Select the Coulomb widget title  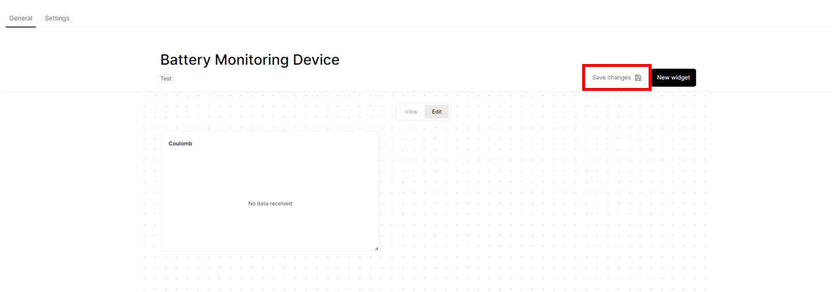[180, 143]
